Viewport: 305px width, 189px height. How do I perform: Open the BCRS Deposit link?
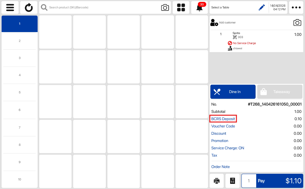tap(223, 119)
